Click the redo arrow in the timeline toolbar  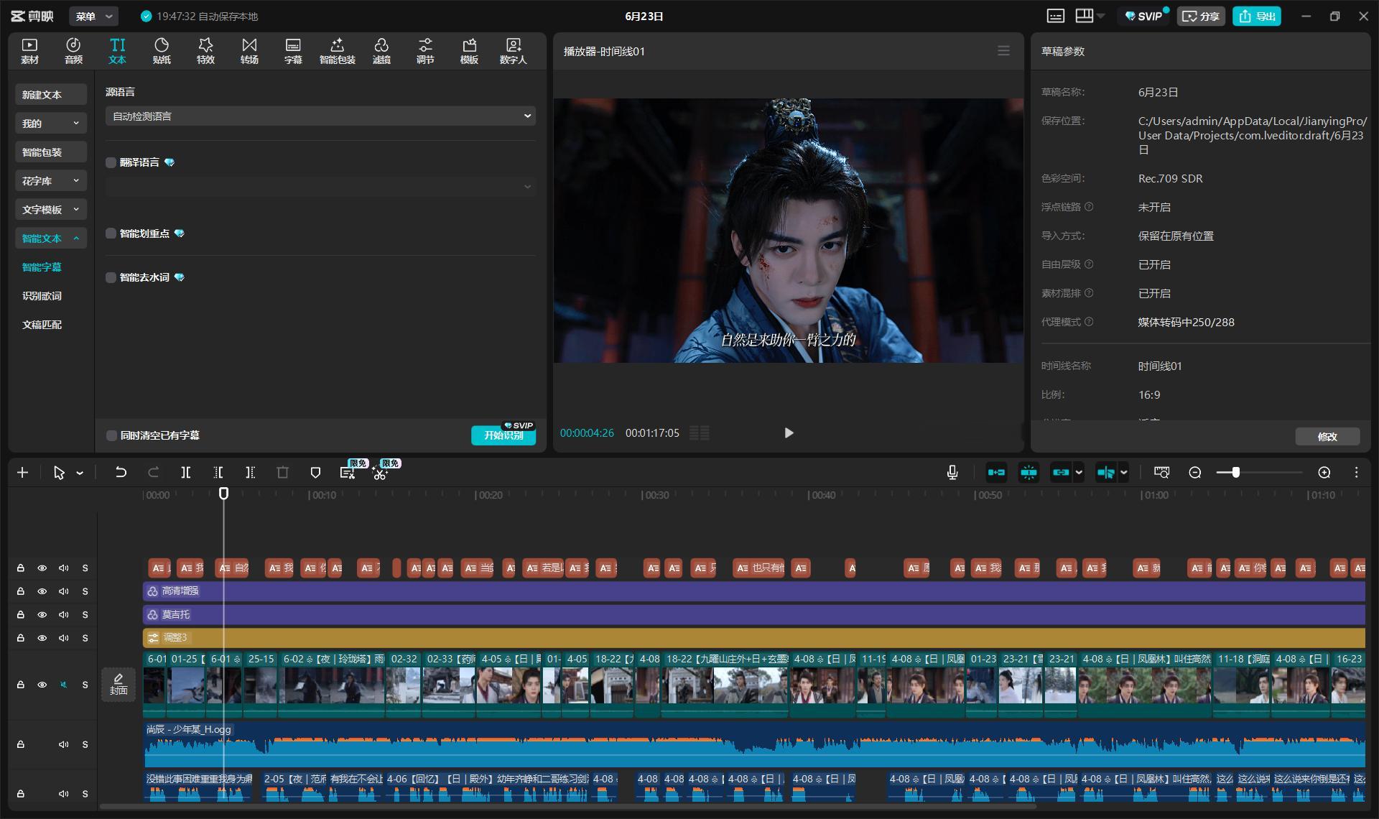(x=153, y=473)
